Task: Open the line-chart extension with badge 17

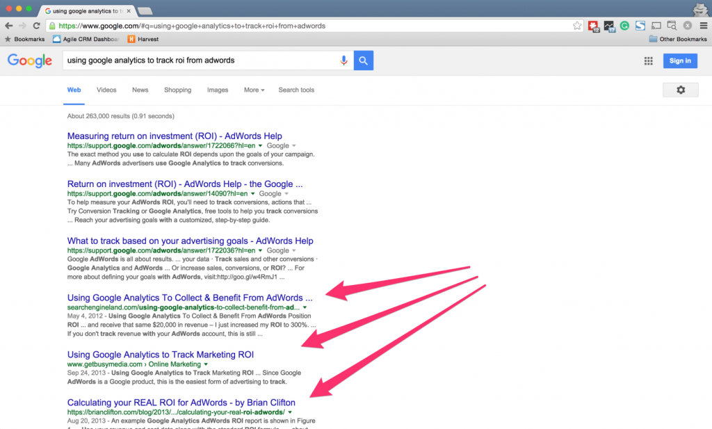Action: coord(609,26)
